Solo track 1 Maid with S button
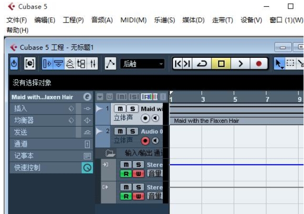304x214 pixels. 133,108
